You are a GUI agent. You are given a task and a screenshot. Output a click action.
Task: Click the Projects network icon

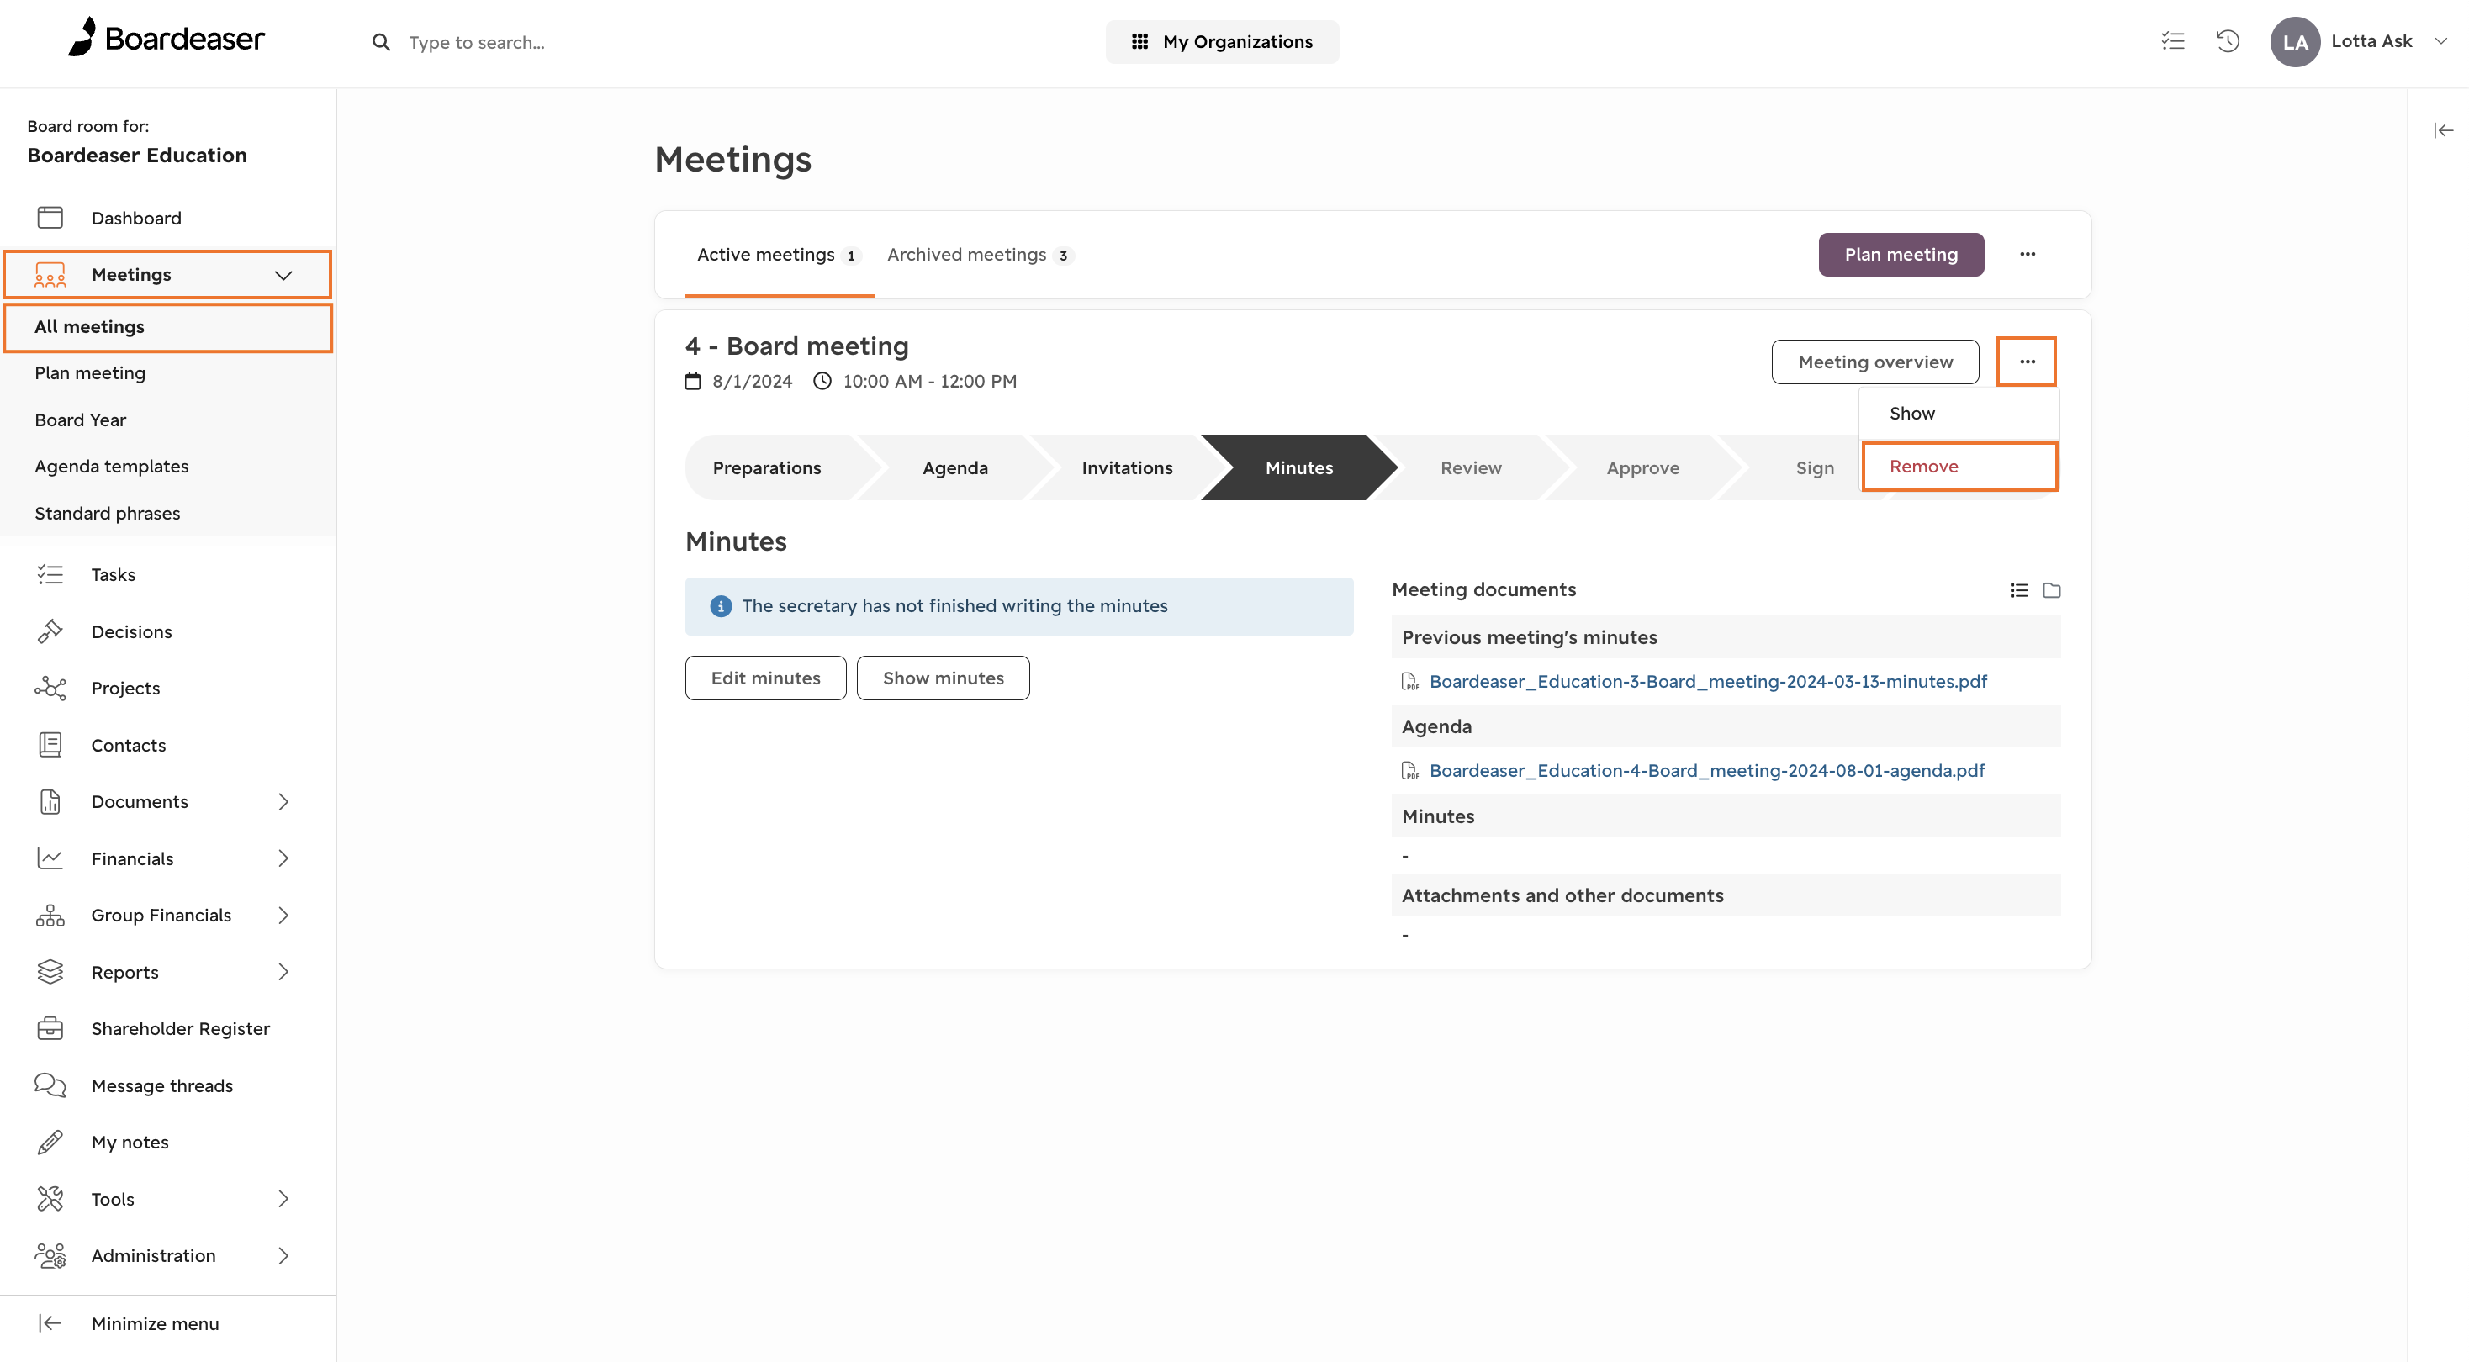(50, 689)
